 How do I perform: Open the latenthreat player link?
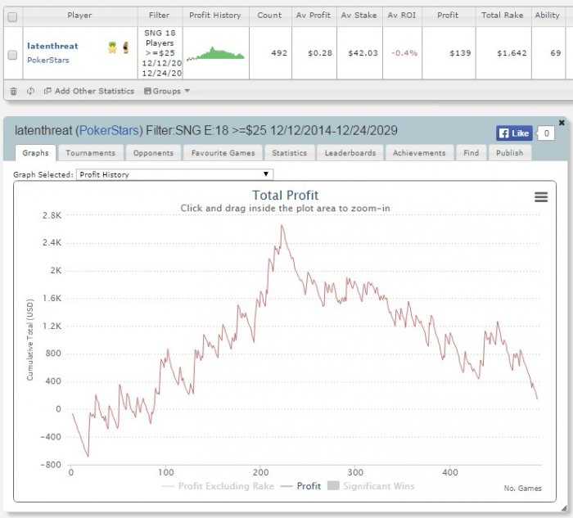[52, 46]
